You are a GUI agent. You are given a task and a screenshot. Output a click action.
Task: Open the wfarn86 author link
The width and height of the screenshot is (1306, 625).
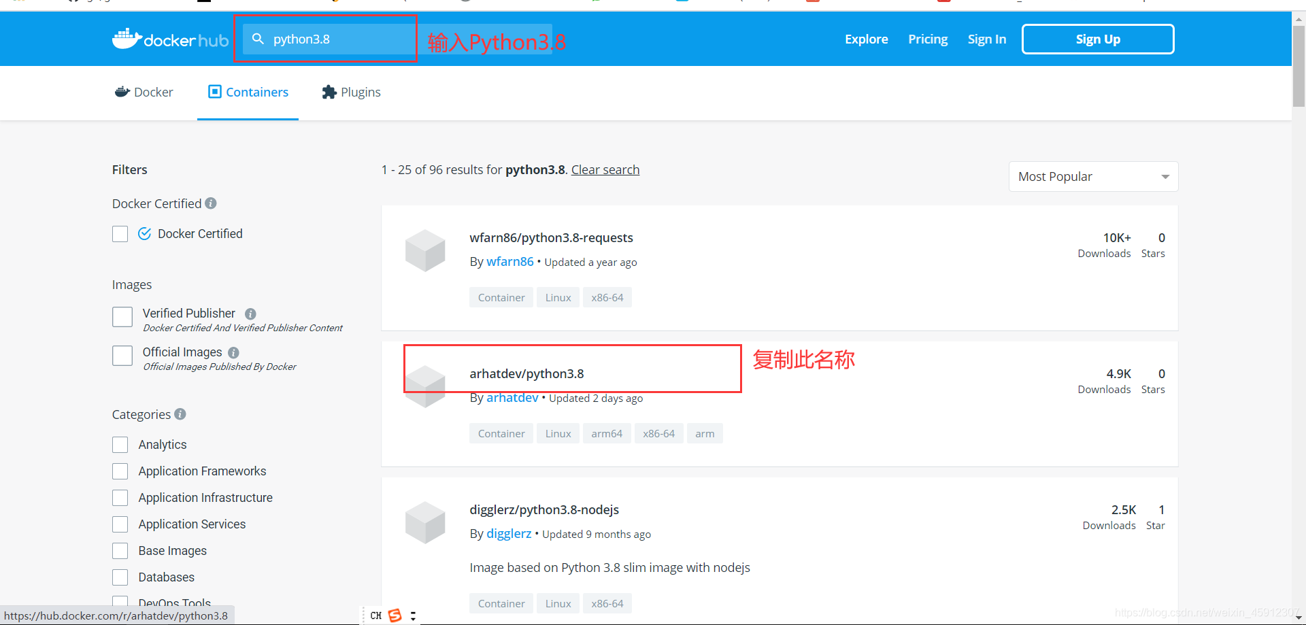point(510,262)
